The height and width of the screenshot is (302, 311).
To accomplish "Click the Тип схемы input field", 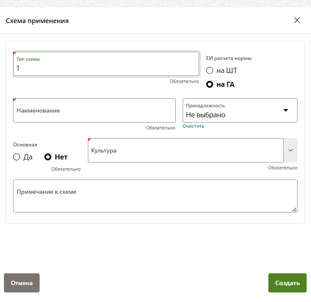I will click(106, 68).
